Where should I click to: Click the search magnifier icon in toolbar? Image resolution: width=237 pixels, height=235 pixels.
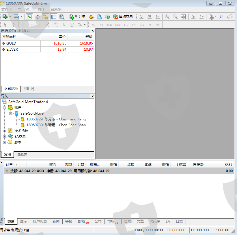click(221, 17)
